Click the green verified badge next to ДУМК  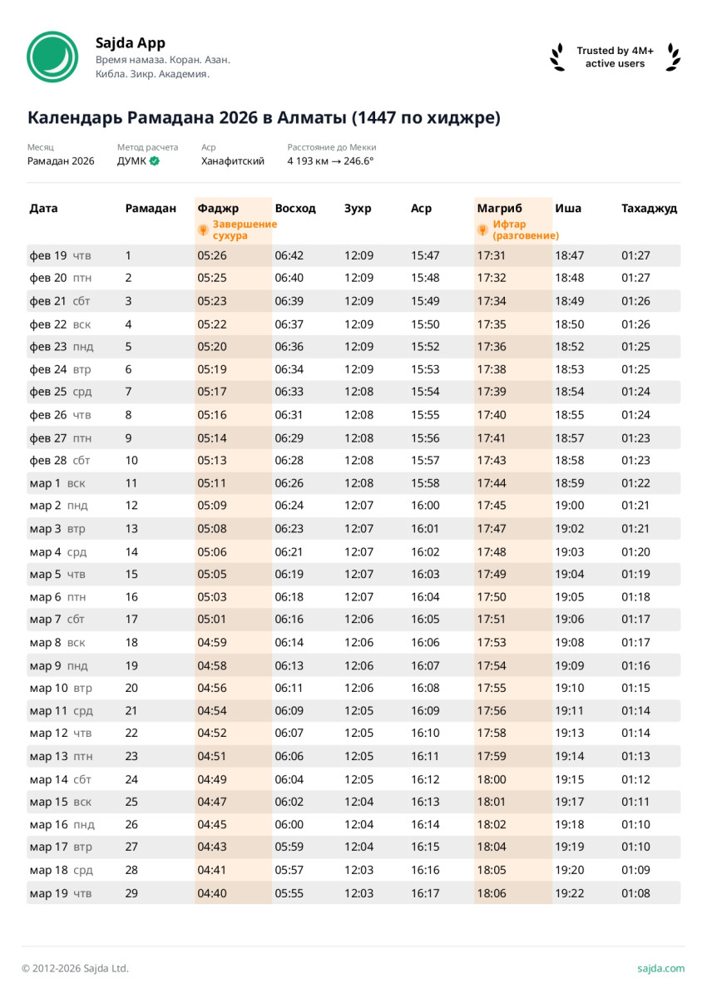pyautogui.click(x=155, y=161)
